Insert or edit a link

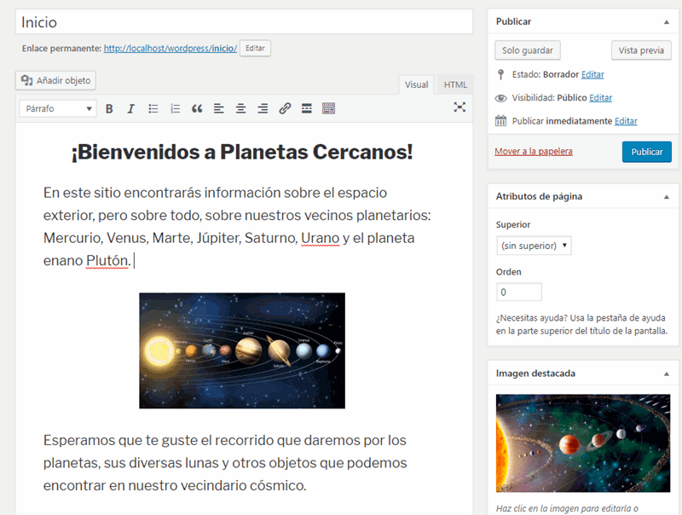tap(285, 108)
